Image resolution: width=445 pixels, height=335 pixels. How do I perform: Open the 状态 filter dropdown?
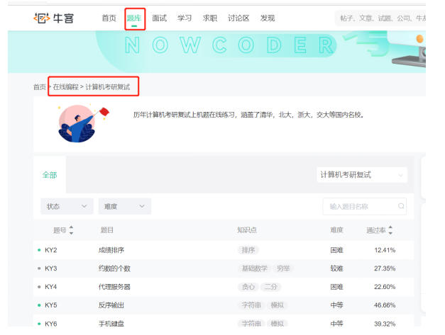tap(67, 207)
